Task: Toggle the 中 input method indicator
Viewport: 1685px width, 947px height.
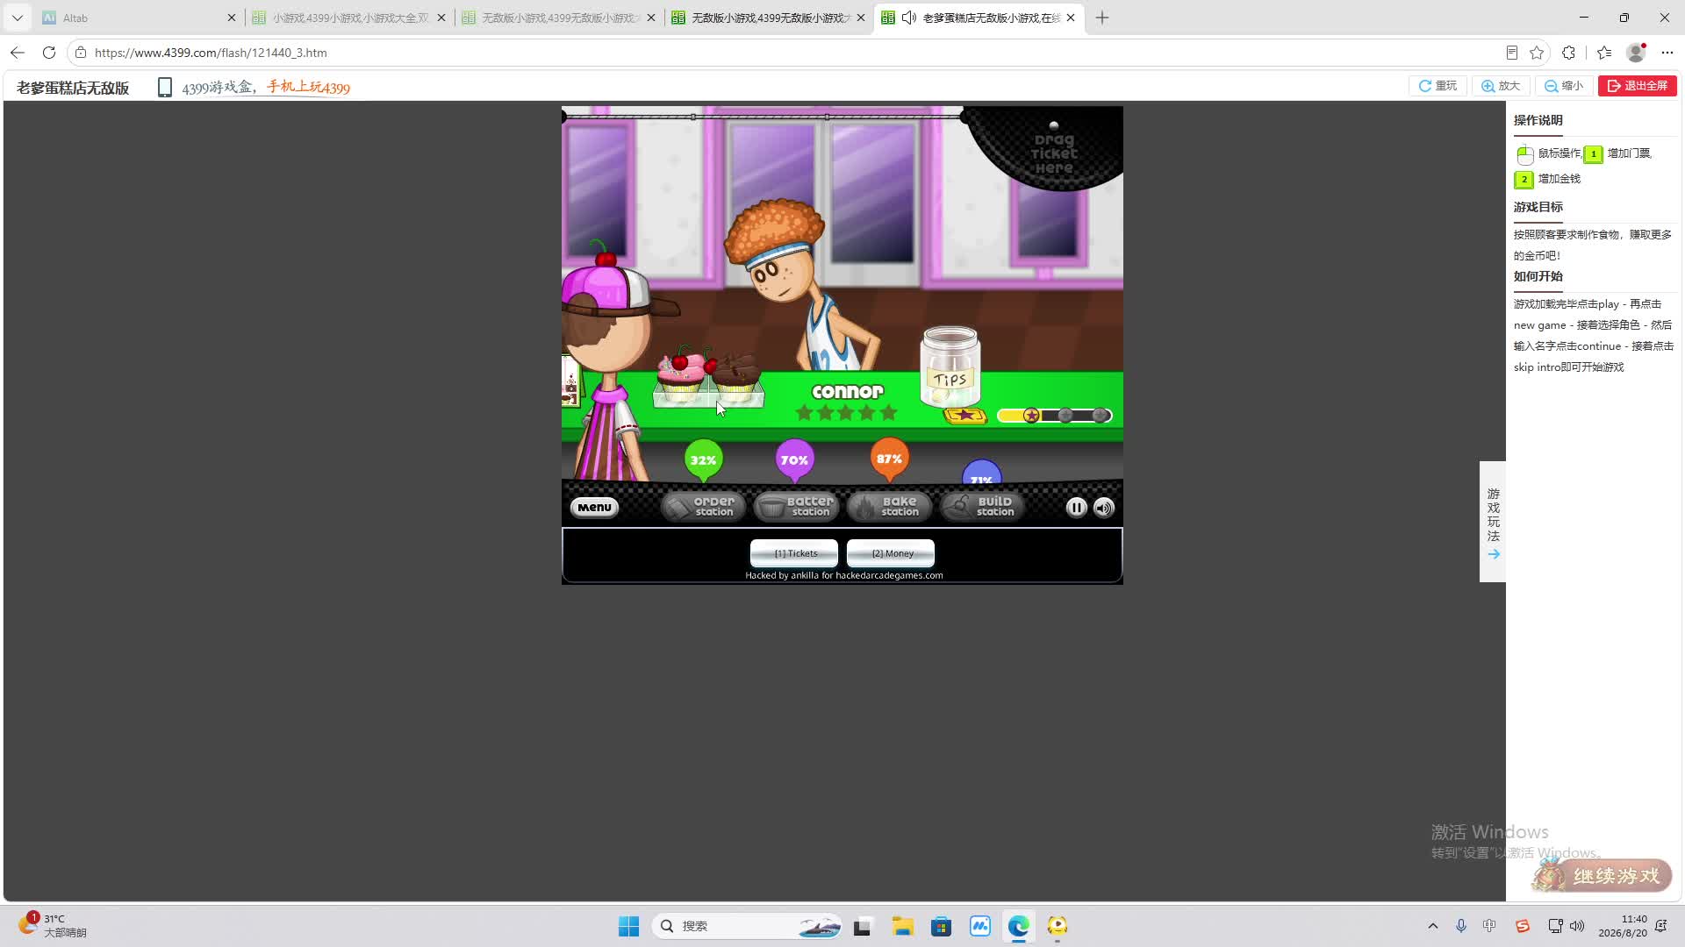Action: (1489, 926)
